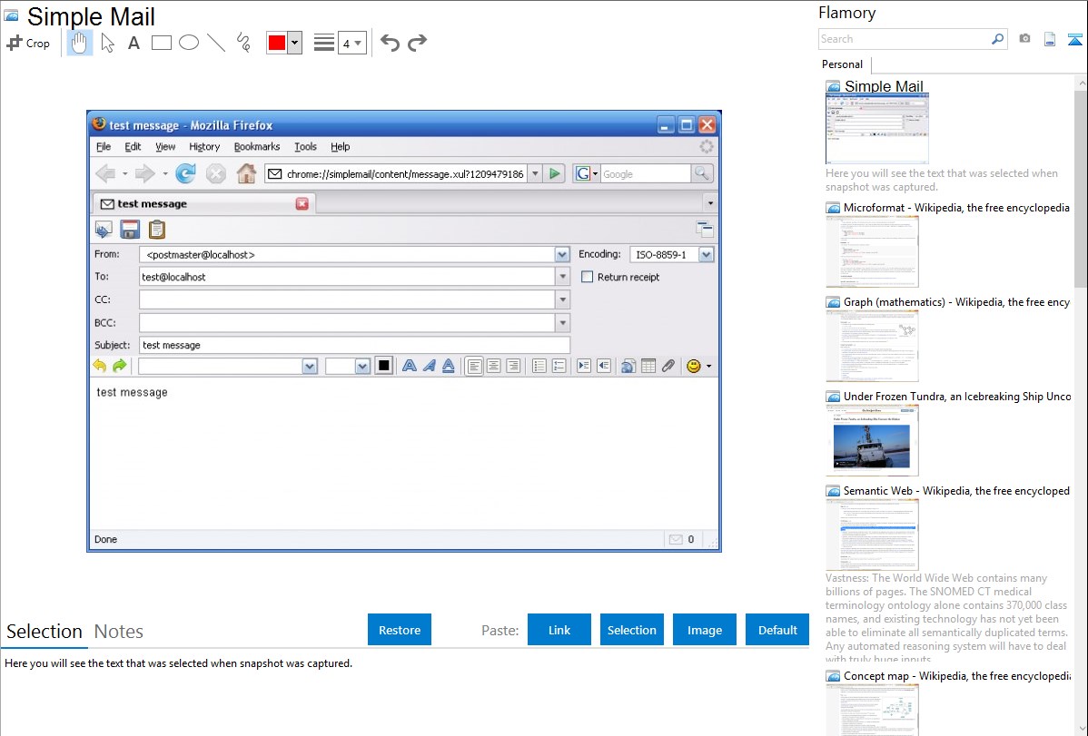Screen dimensions: 1088x736
Task: Select the straight line tool
Action: coord(216,43)
